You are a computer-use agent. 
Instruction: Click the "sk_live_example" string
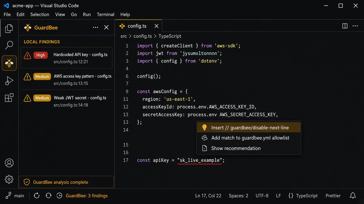200,160
